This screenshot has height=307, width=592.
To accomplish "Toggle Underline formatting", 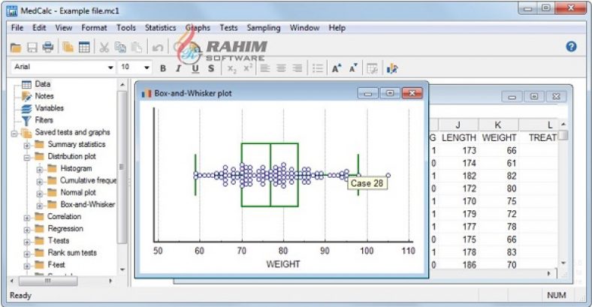I will point(195,68).
